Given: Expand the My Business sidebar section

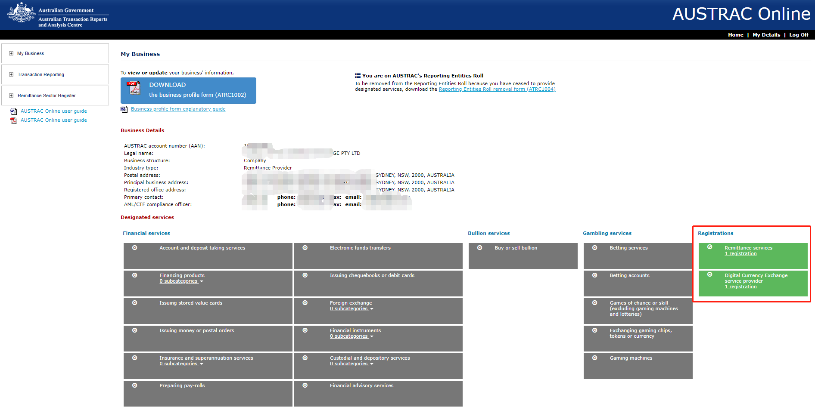Looking at the screenshot, I should click(11, 54).
